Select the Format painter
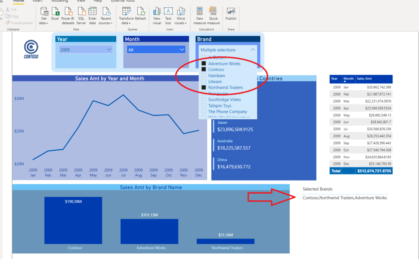The height and width of the screenshot is (259, 419). 19,23
